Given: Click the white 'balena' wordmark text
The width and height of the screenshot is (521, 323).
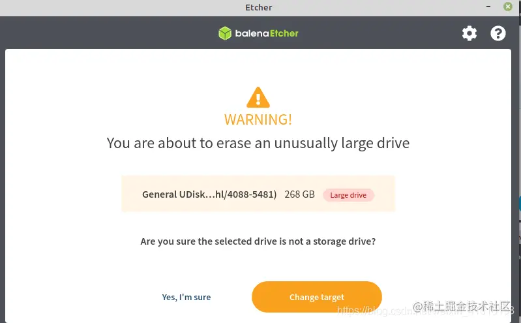Looking at the screenshot, I should [x=252, y=33].
